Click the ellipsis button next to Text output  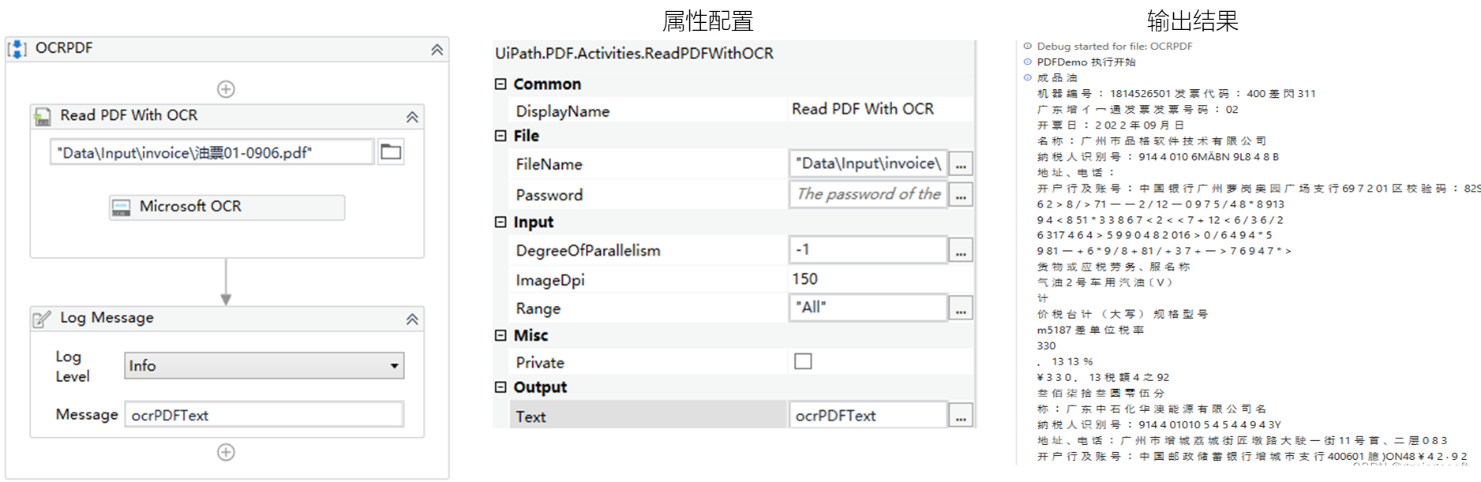[960, 414]
